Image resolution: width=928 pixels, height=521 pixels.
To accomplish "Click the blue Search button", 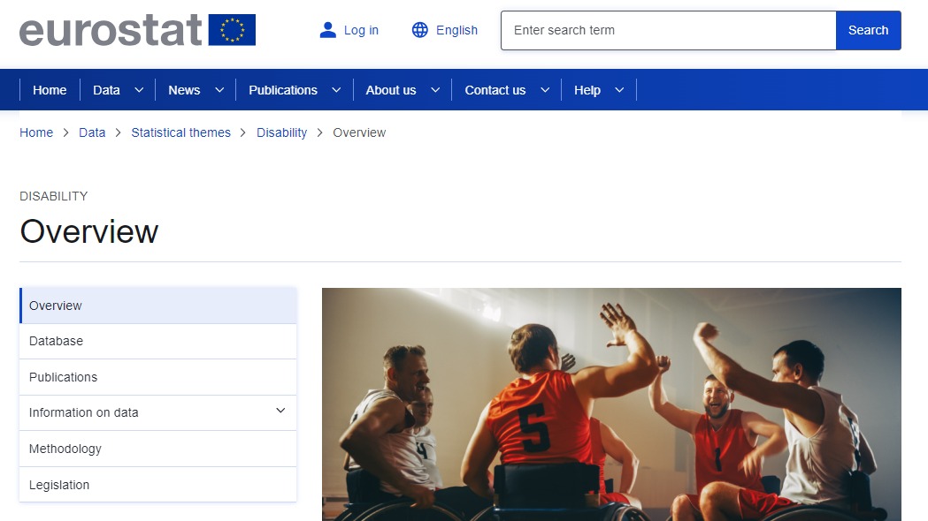I will point(868,30).
